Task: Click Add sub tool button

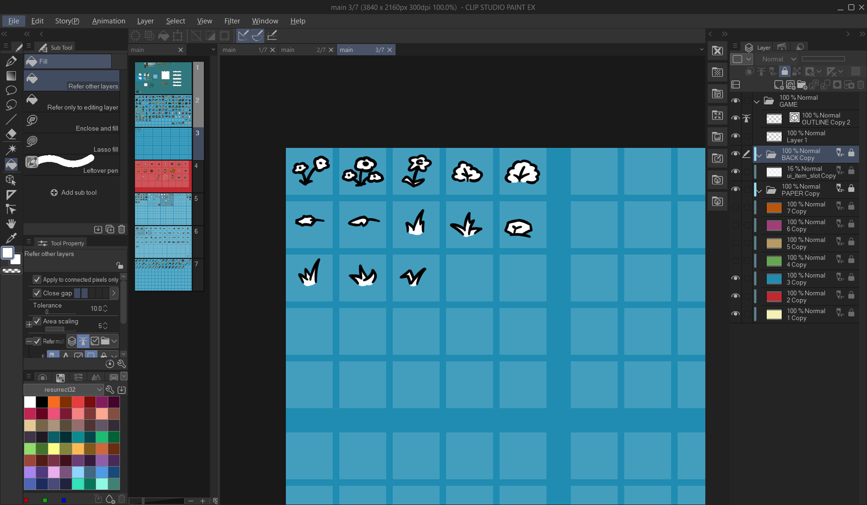Action: click(74, 192)
